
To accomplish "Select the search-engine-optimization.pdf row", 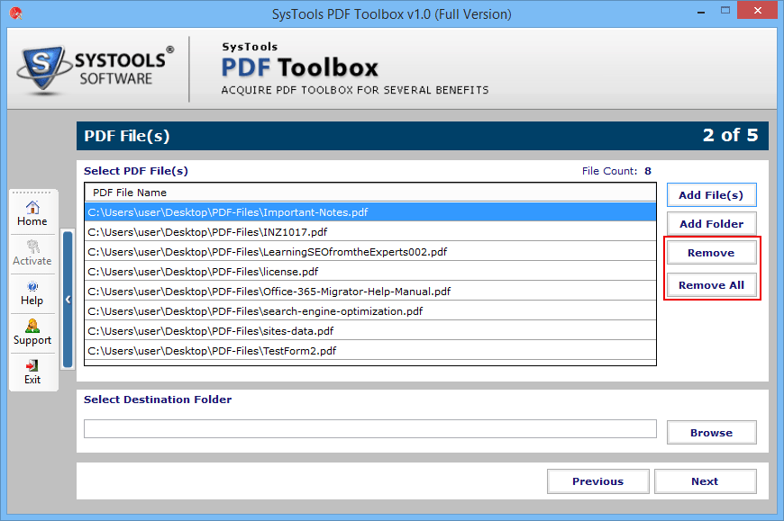I will pos(370,311).
